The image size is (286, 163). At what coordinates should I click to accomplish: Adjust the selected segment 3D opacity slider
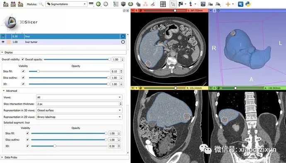pos(69,146)
